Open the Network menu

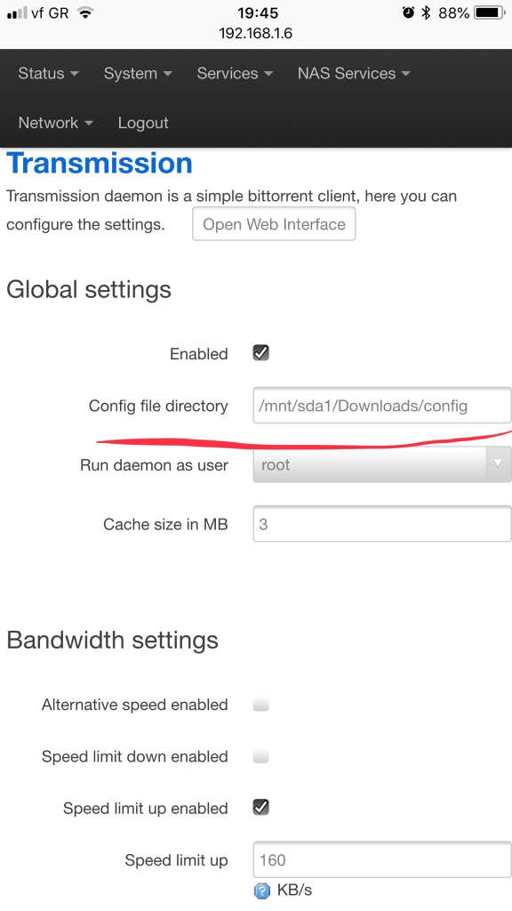pos(56,123)
